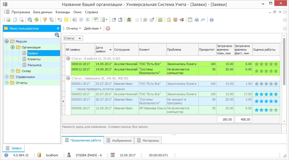Click the blue forward arrow icon

203,20
